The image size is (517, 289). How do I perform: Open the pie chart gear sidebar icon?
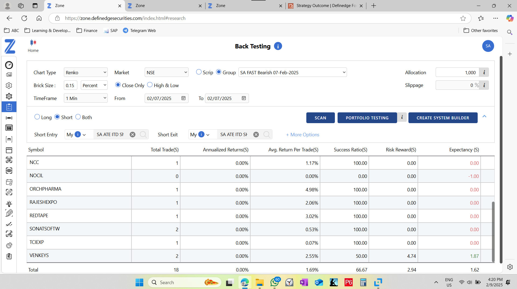tap(9, 245)
